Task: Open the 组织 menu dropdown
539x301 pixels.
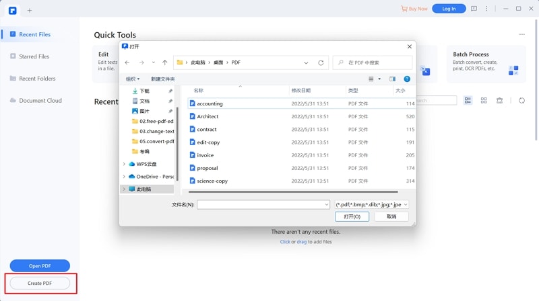Action: [132, 79]
